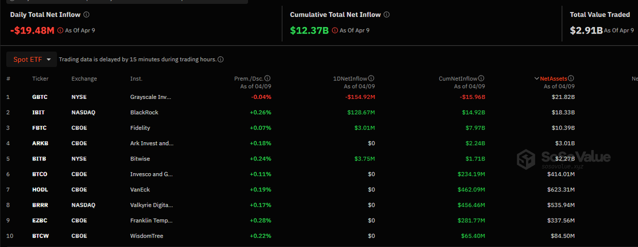The width and height of the screenshot is (638, 247).
Task: Click IBIT daily inflow +$128.67M
Action: 360,113
